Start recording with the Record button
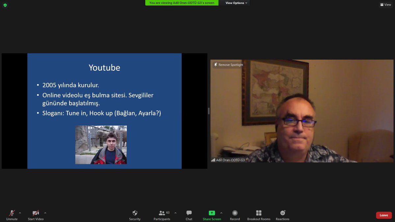Screen dimensions: 395x222 235,215
